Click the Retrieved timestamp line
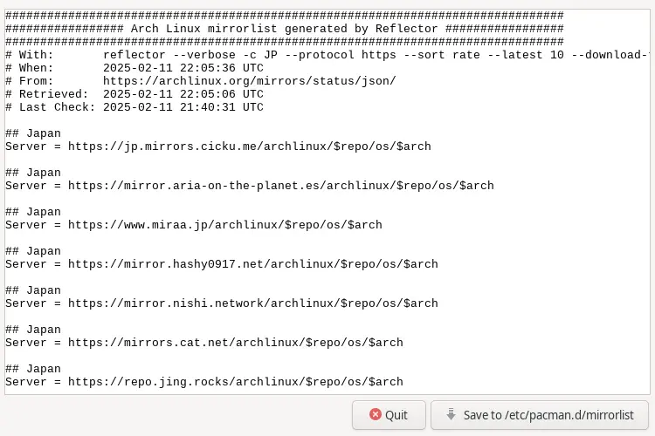The width and height of the screenshot is (655, 436). click(x=183, y=94)
